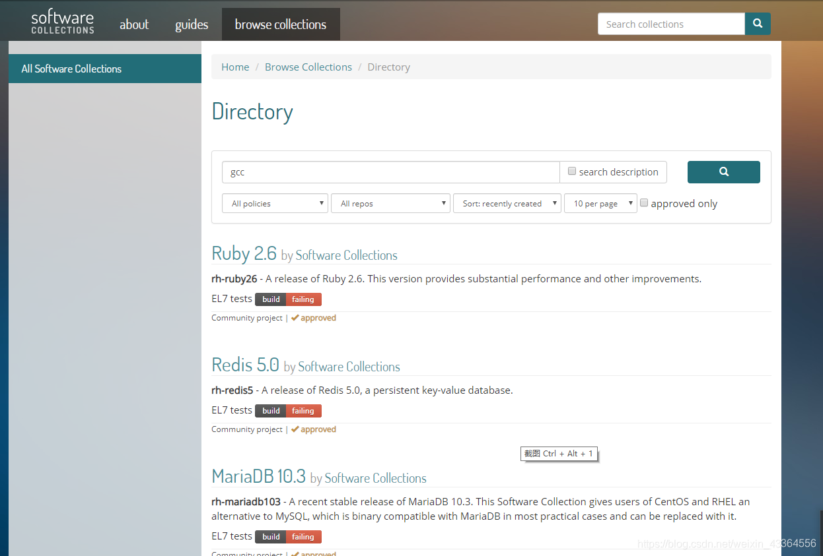Open the 10 per page dropdown
This screenshot has width=823, height=556.
click(600, 203)
